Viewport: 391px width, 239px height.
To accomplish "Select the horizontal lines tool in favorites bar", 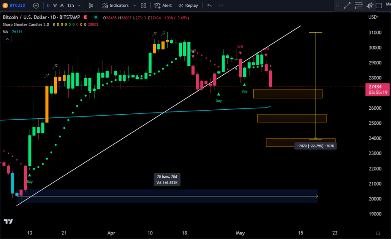I will (359, 5).
